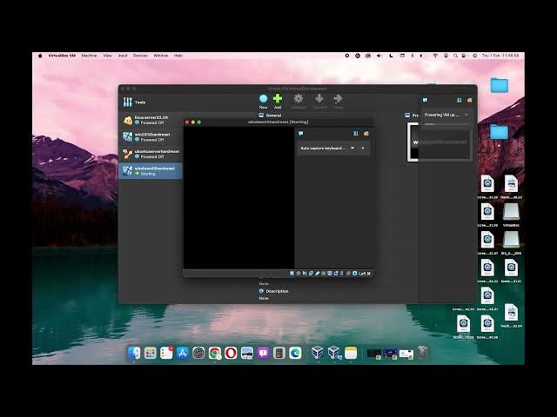Click the Show arrow toolbar button
Image resolution: width=557 pixels, height=417 pixels.
[x=339, y=102]
